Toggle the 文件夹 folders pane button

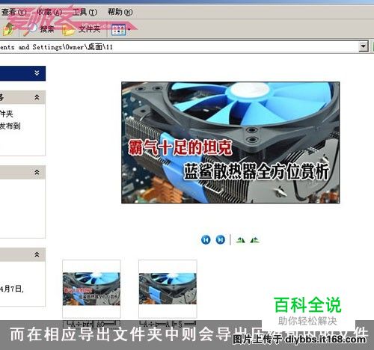pos(82,29)
